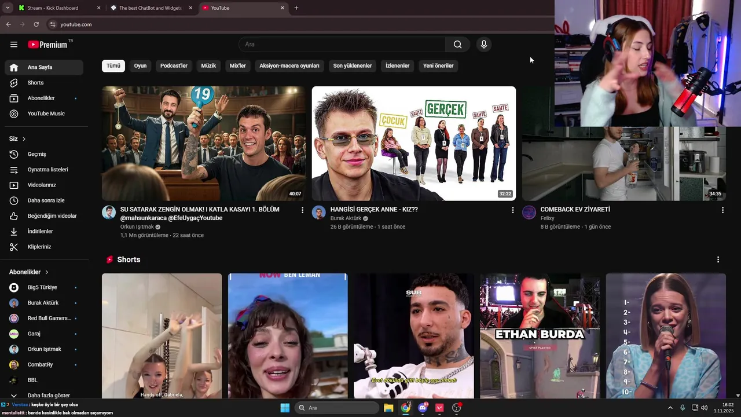The width and height of the screenshot is (741, 417).
Task: Open options menu for HANGİSİ GERÇEK ANNE video
Action: 512,210
